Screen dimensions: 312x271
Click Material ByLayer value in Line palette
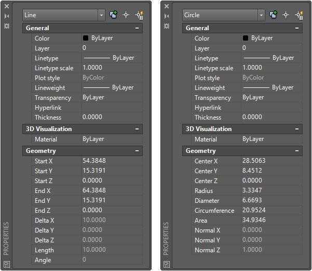pos(112,139)
